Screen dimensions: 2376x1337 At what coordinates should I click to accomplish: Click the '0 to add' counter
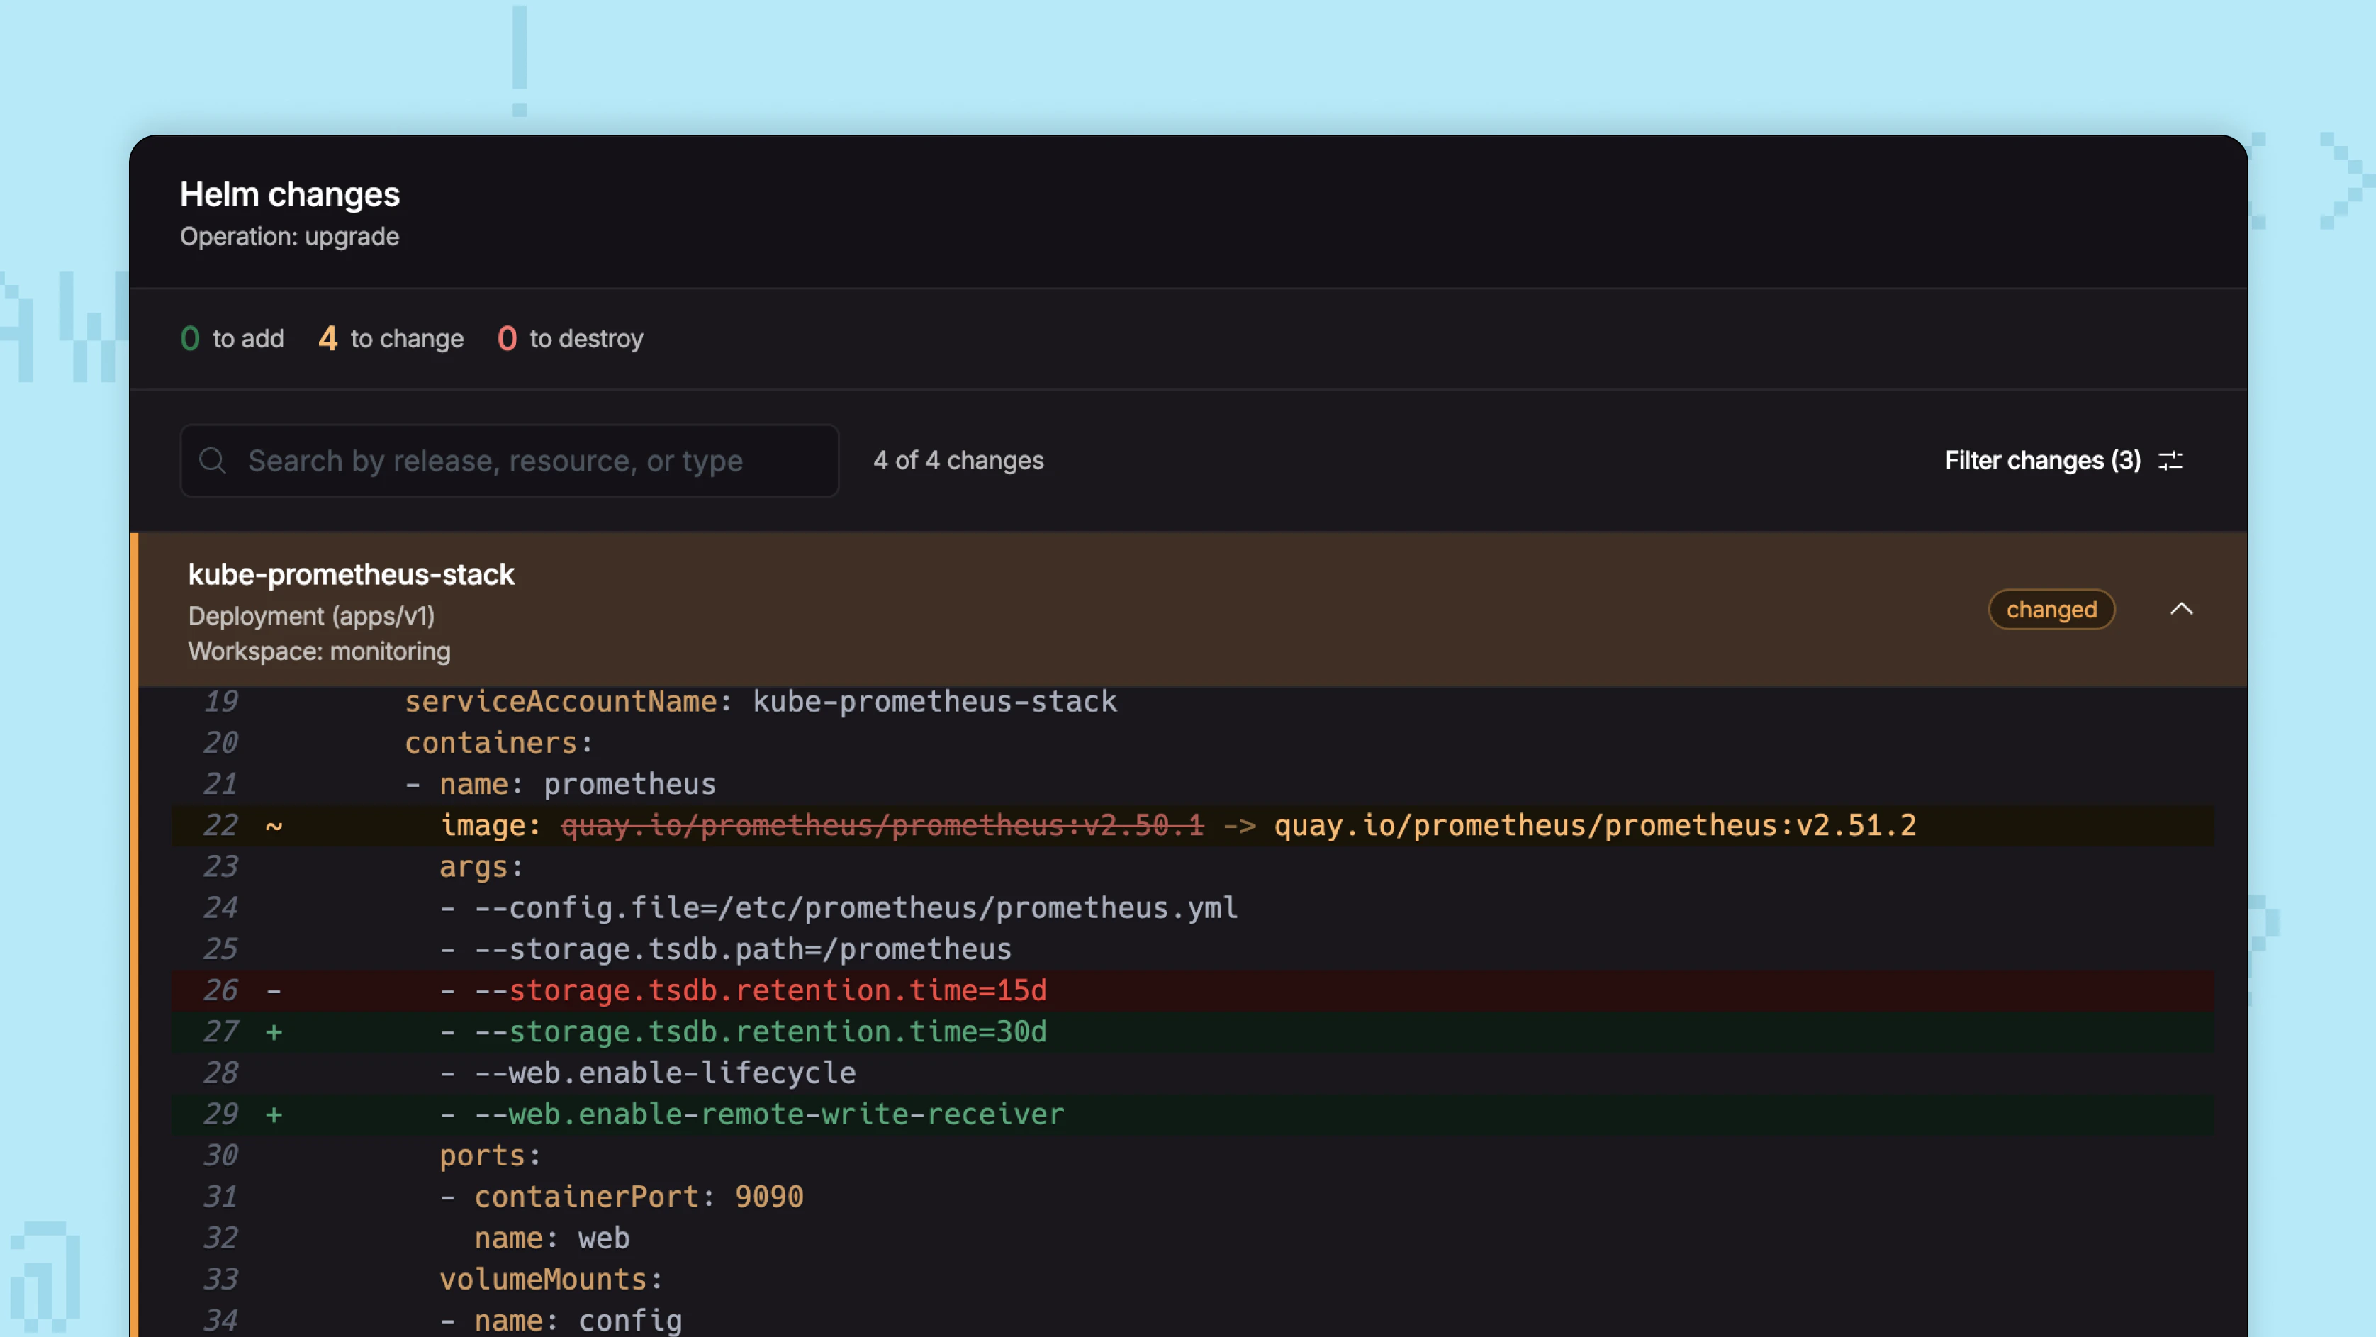tap(232, 339)
